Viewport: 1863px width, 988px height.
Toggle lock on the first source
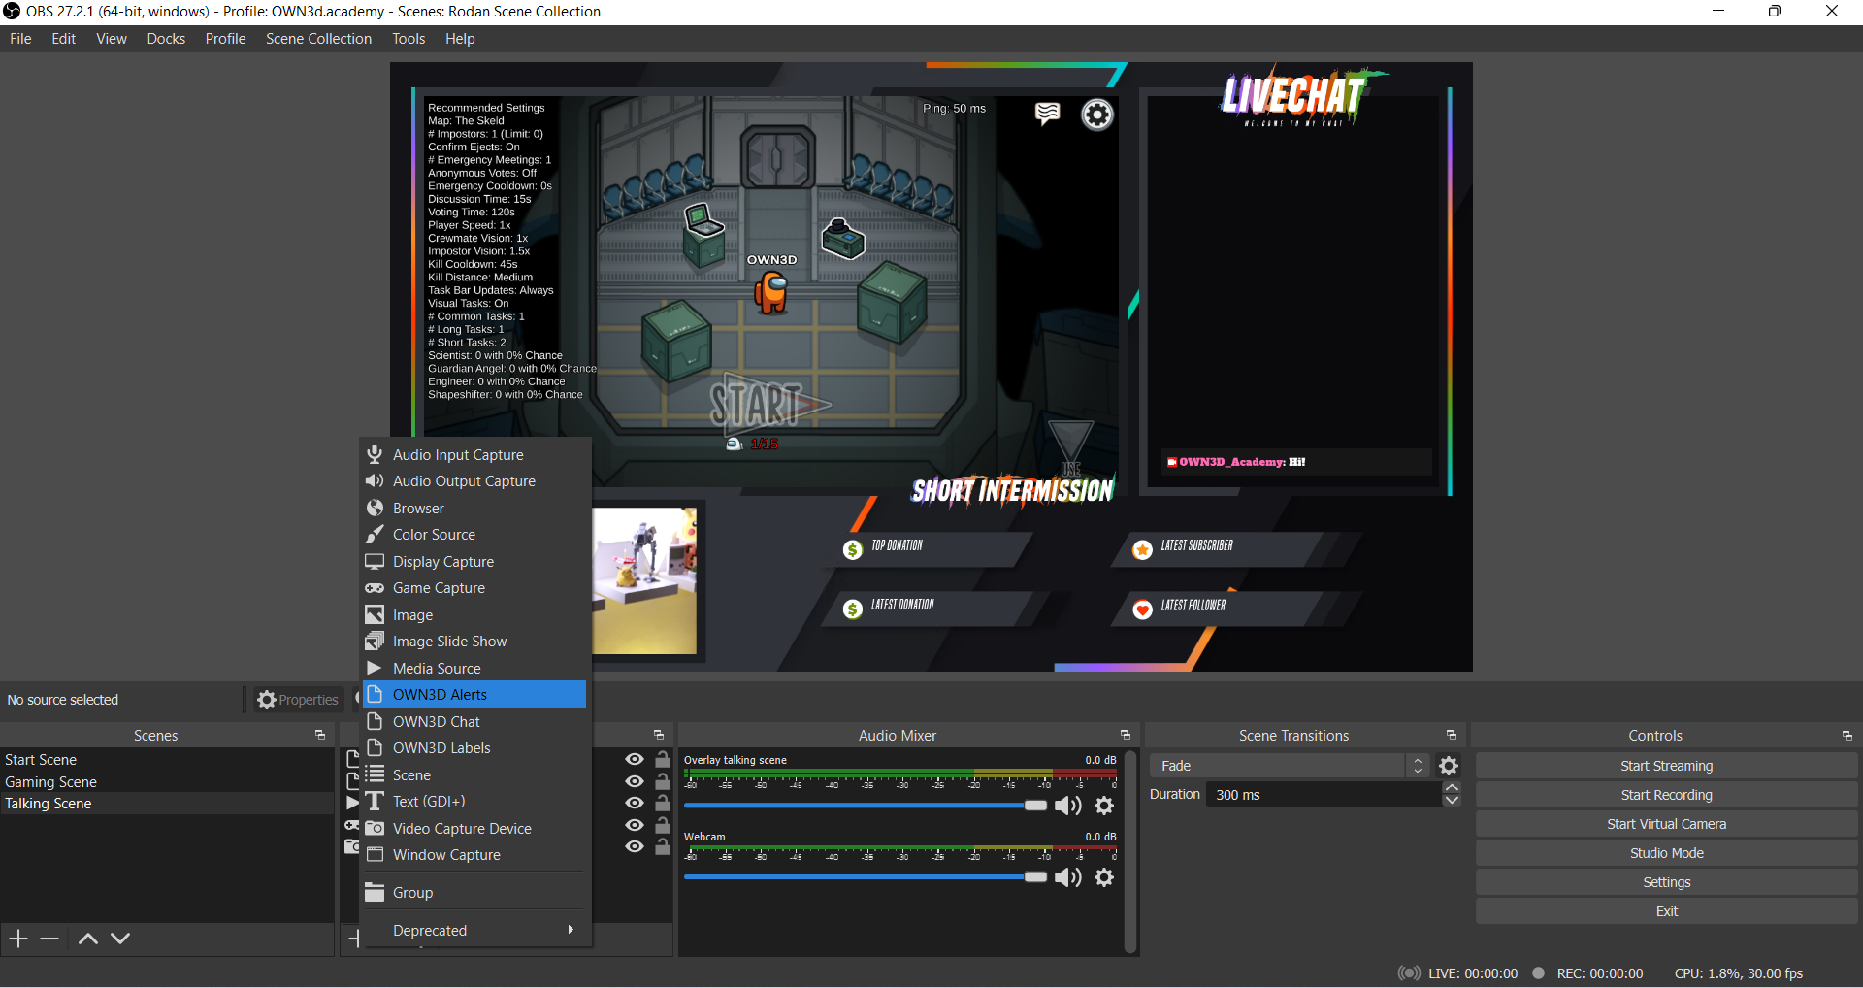pyautogui.click(x=663, y=760)
